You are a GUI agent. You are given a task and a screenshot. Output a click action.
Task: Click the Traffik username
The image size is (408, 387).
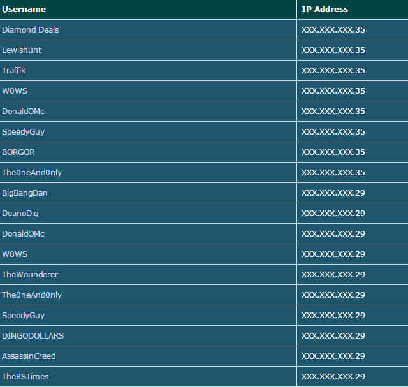point(14,71)
